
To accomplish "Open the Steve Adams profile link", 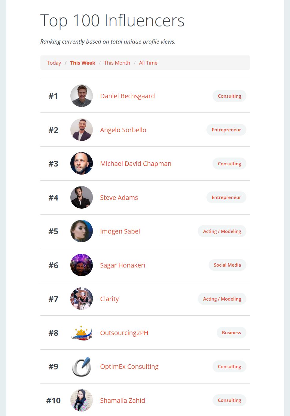I will (119, 197).
